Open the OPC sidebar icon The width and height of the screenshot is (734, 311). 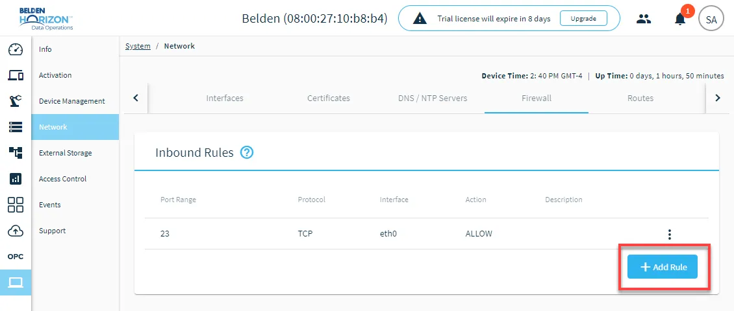(16, 257)
